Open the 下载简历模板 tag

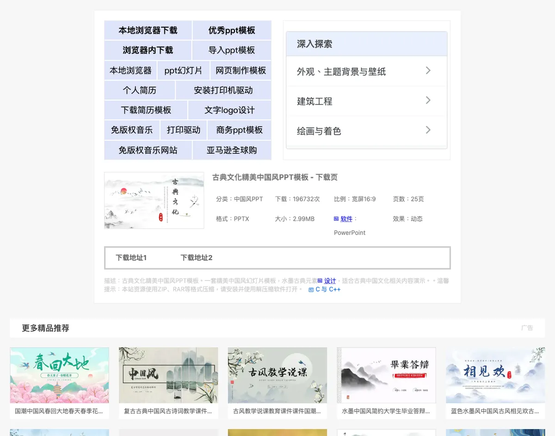click(x=146, y=110)
